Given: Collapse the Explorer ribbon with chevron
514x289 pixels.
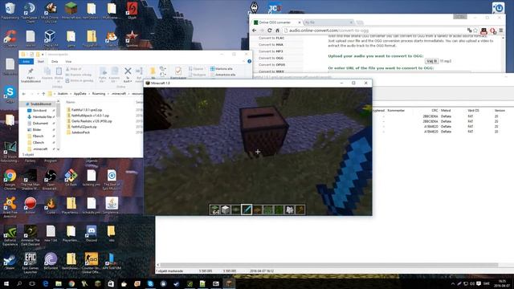Looking at the screenshot, I should tap(243, 61).
